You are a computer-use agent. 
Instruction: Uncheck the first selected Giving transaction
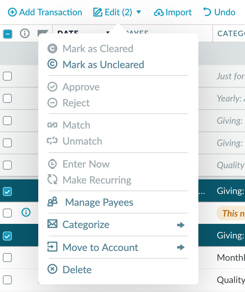pyautogui.click(x=8, y=190)
